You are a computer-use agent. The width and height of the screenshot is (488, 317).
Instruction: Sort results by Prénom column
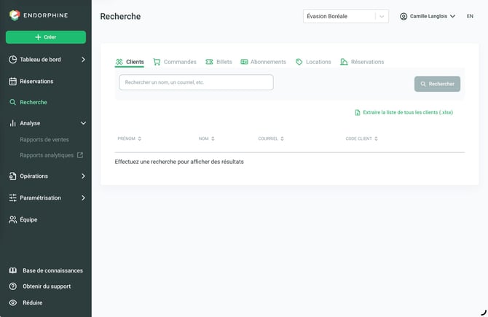(130, 138)
